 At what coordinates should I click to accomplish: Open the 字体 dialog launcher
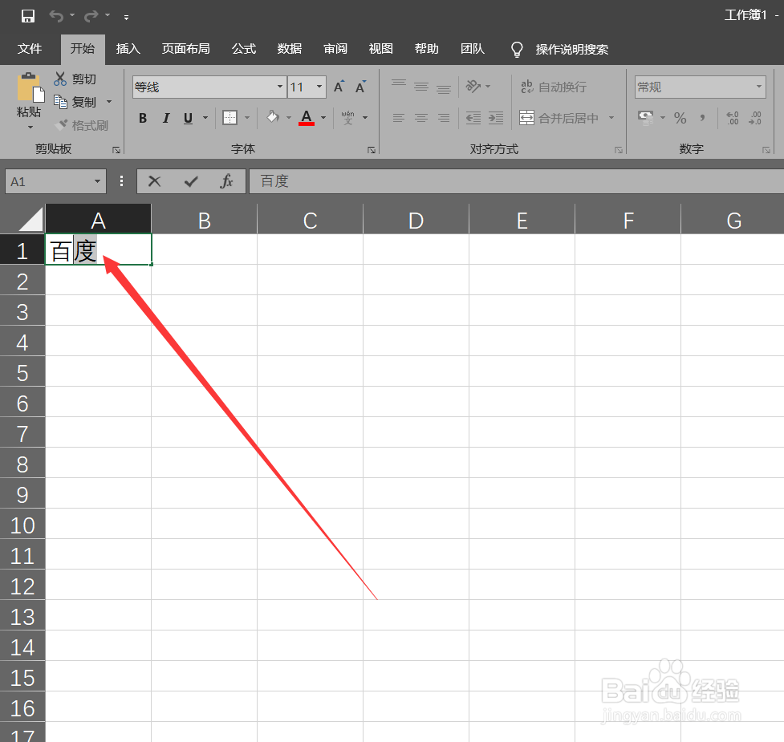372,150
